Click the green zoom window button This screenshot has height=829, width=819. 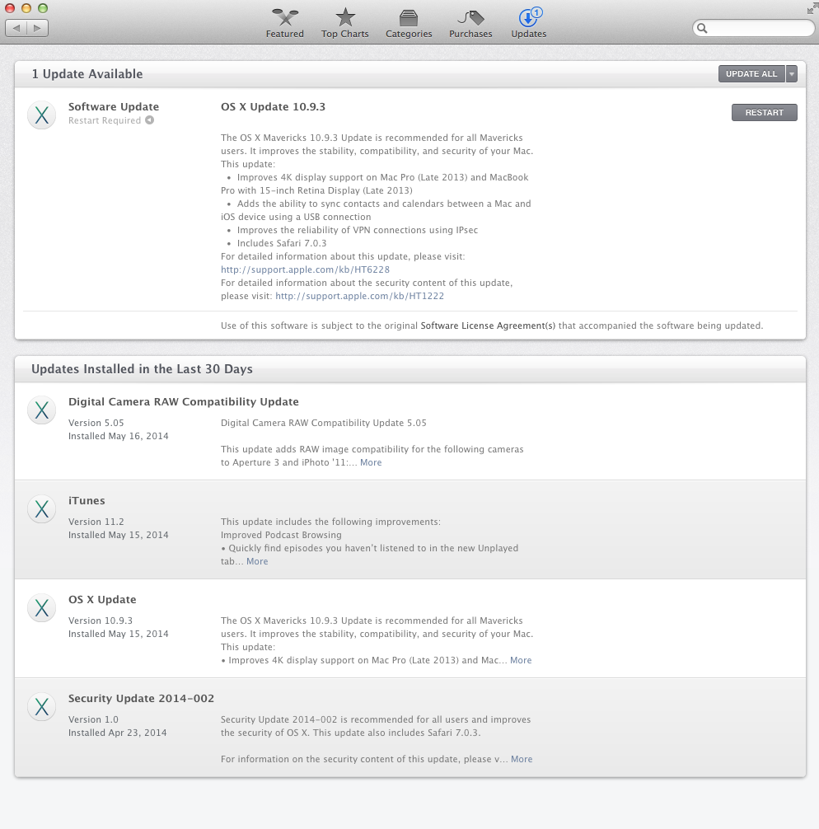coord(43,8)
